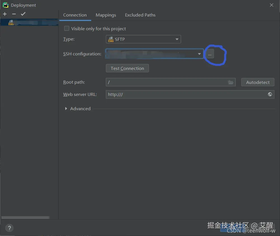This screenshot has height=236, width=280.
Task: Open the Type SFTP dropdown
Action: click(x=143, y=39)
